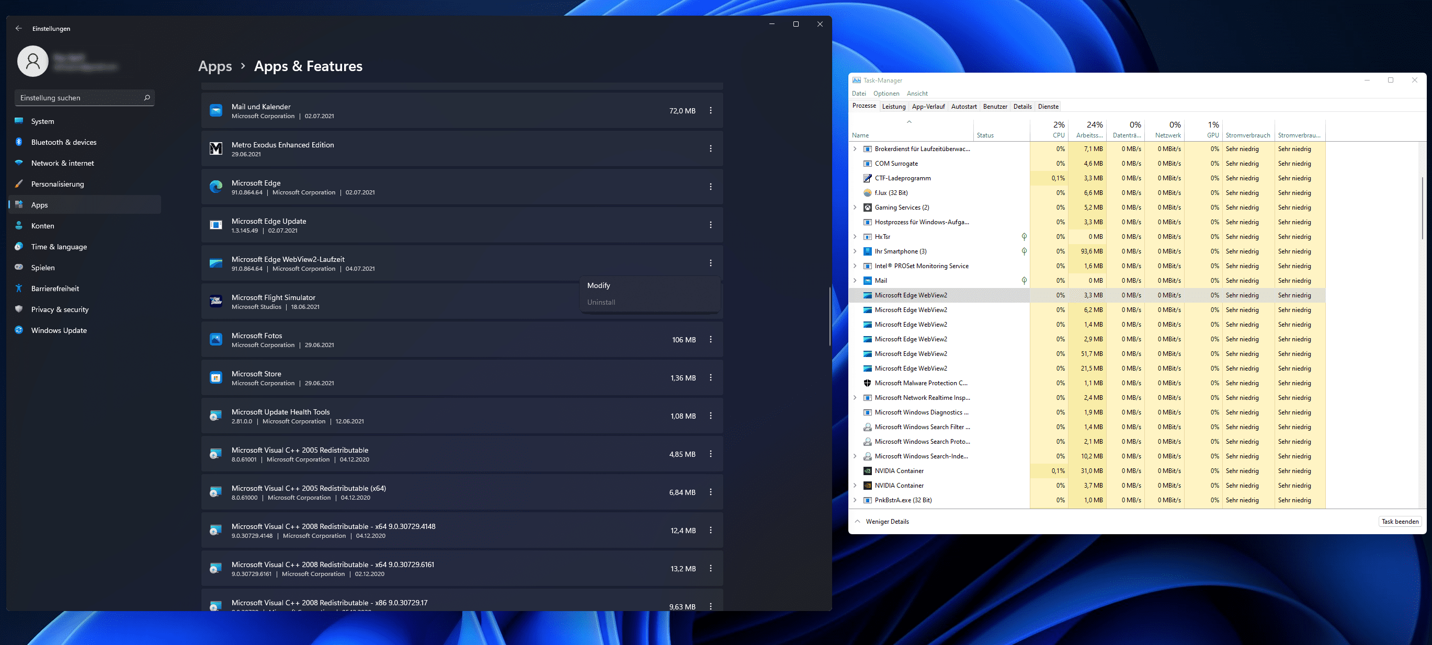
Task: Click the Mail process leaf status icon
Action: pos(1024,281)
